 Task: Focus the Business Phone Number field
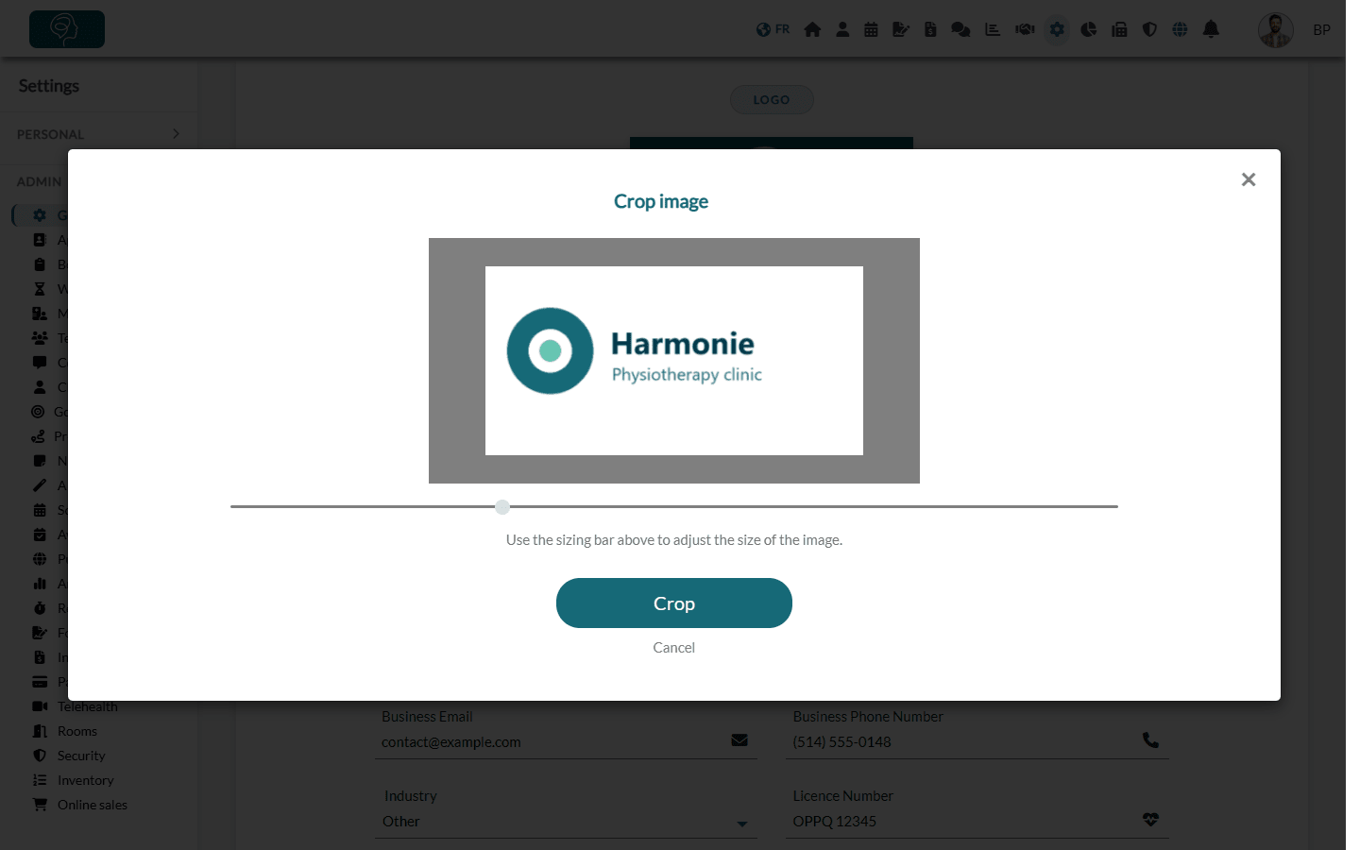[x=977, y=742]
